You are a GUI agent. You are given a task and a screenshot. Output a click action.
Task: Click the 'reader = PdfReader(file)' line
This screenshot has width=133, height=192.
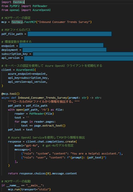[34, 114]
